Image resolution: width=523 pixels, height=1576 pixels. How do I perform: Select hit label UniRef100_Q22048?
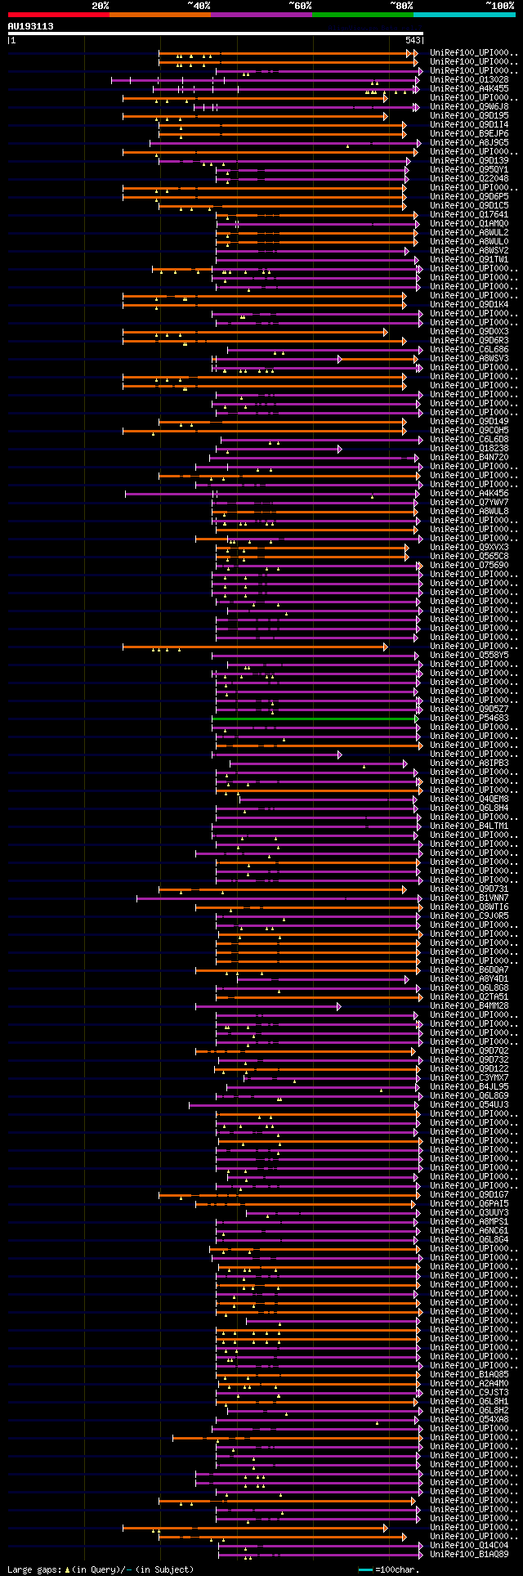pos(469,178)
